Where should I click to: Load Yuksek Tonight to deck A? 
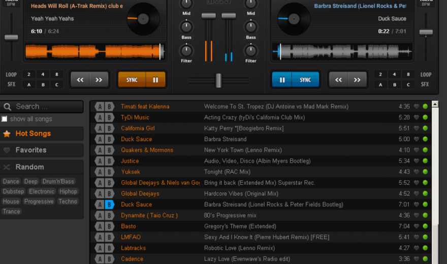100,172
